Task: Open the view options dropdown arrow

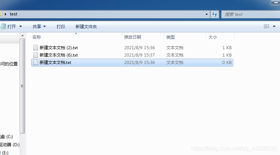Action: (x=274, y=26)
